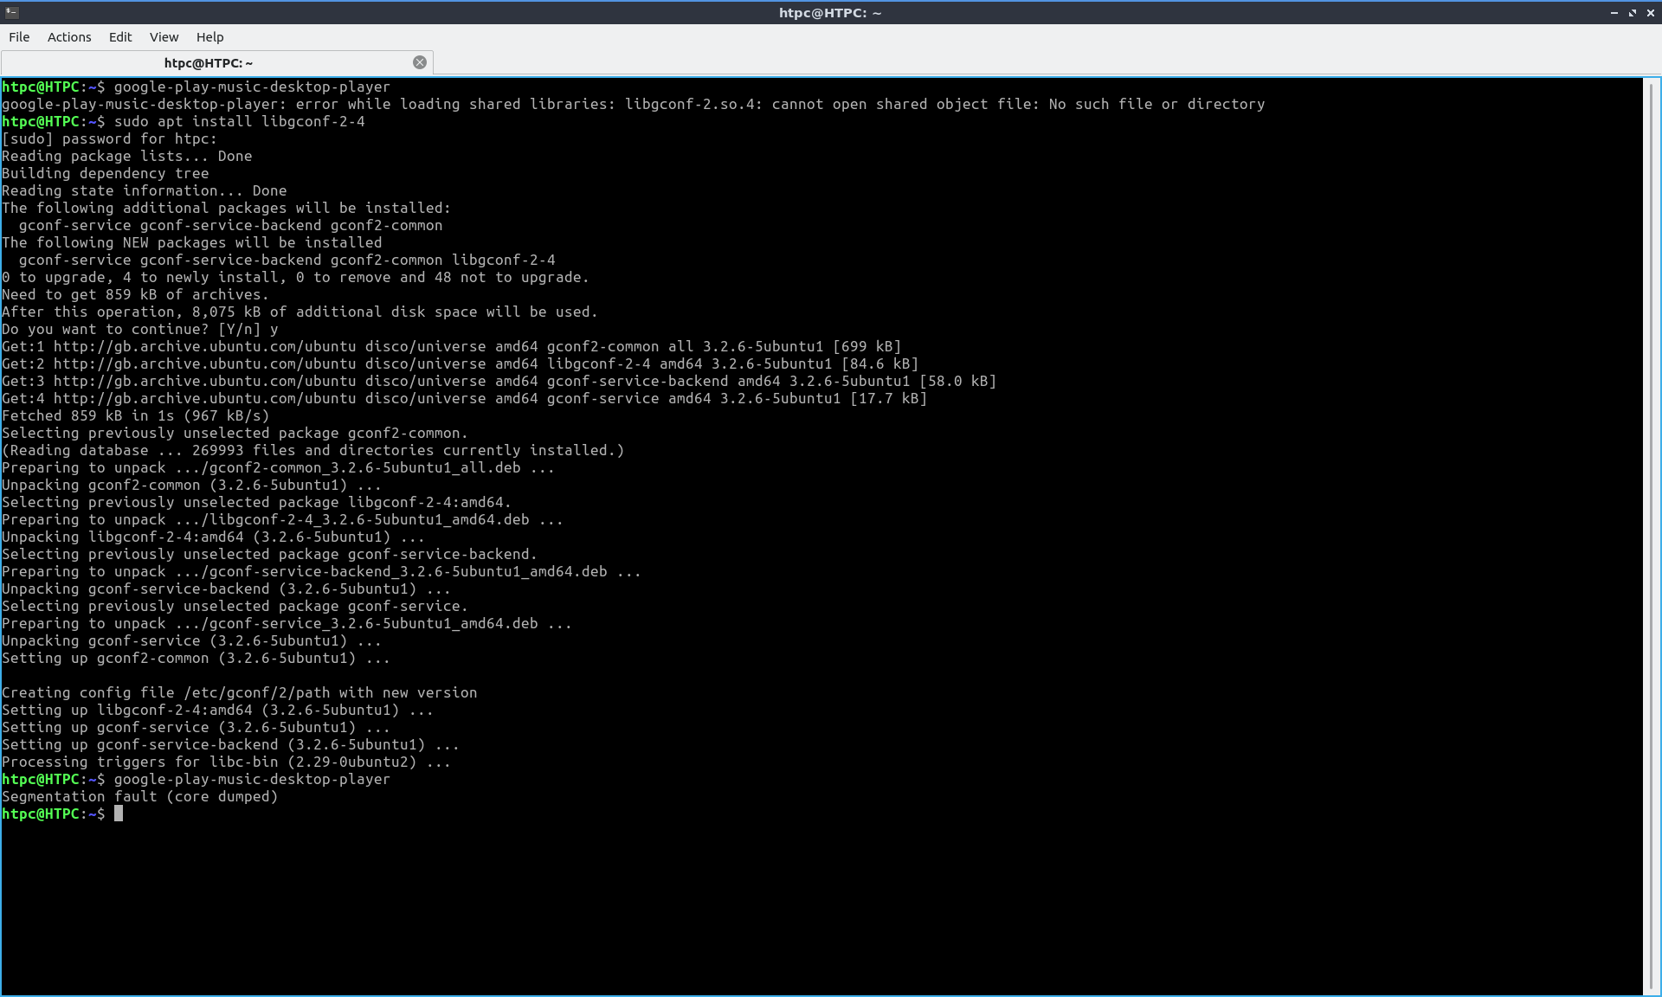The height and width of the screenshot is (997, 1662).
Task: Click 'The following additional packages will be installed:'
Action: 227,208
